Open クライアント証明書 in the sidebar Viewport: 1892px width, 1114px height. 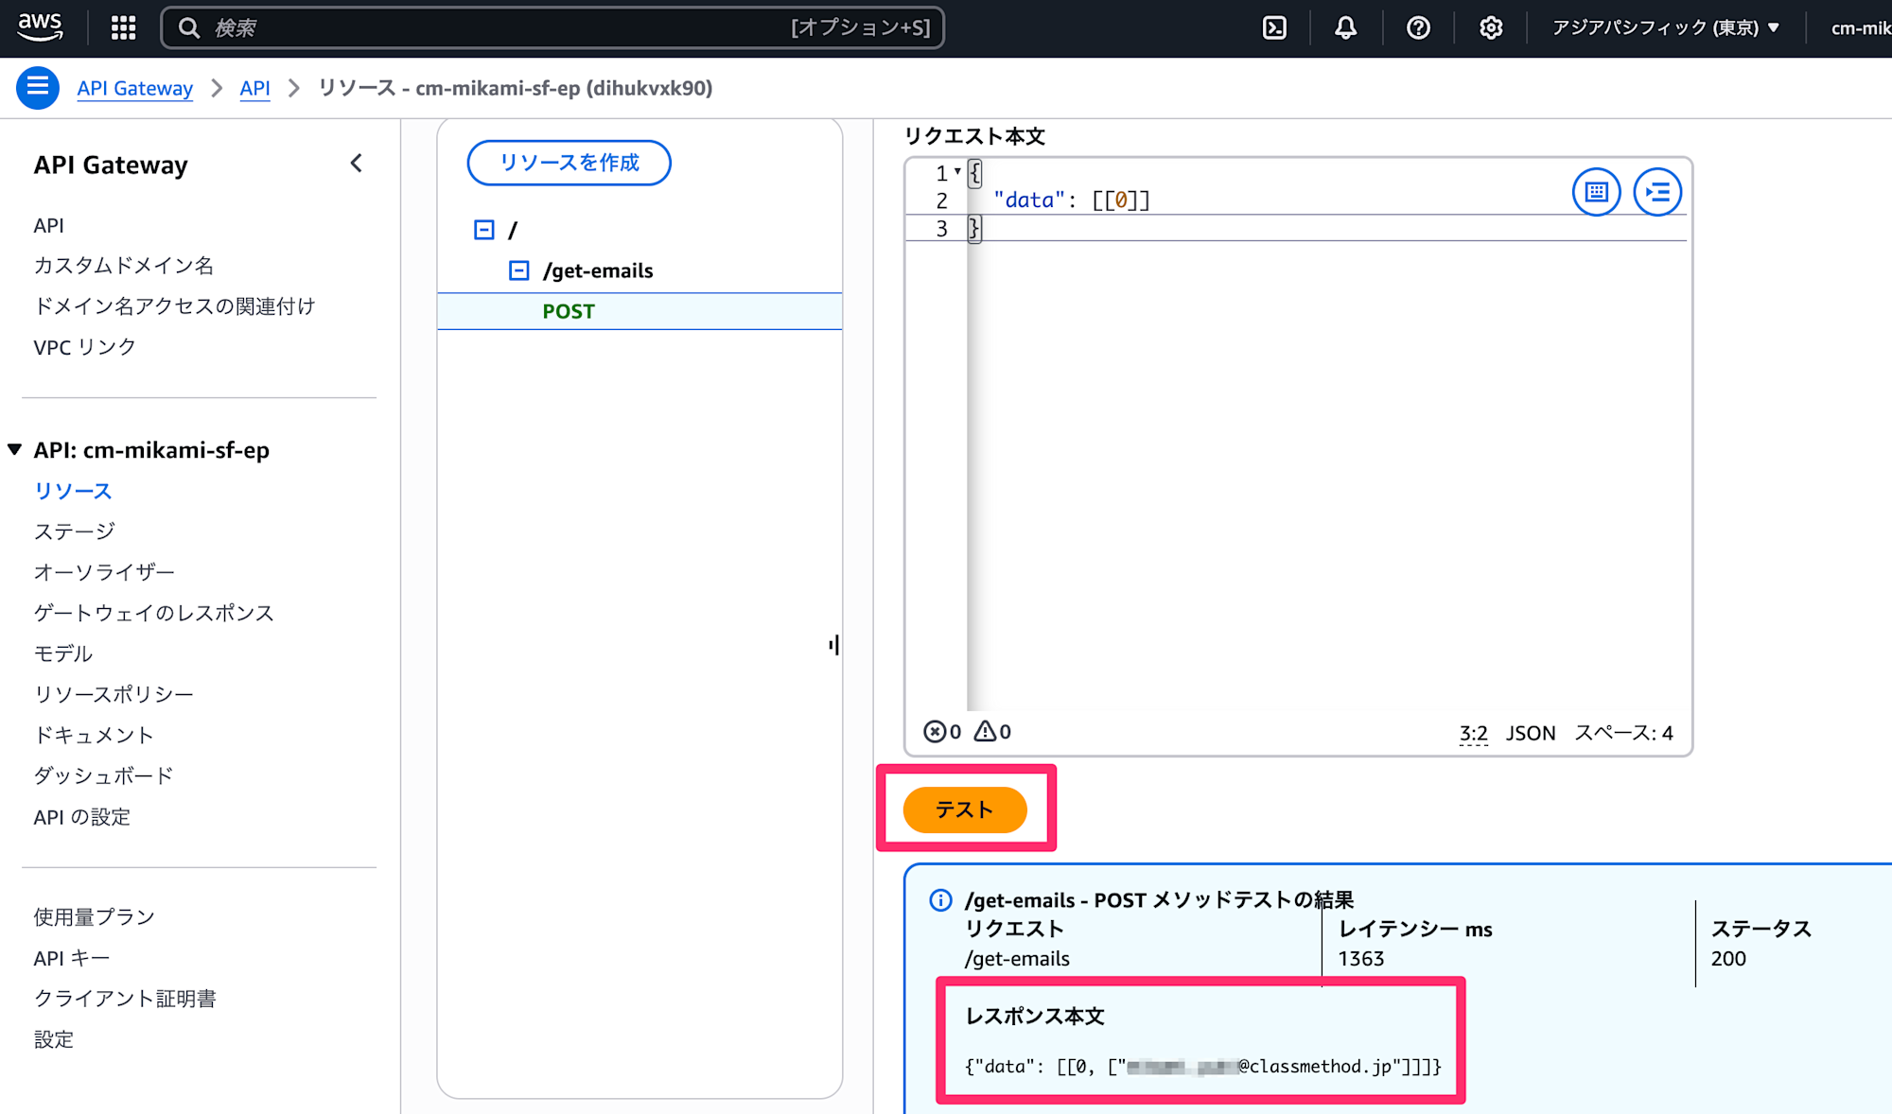[125, 999]
